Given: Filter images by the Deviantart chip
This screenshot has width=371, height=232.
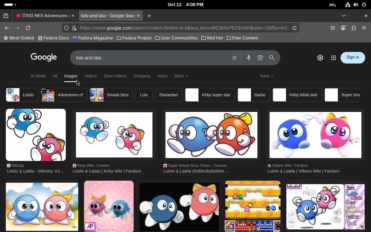Looking at the screenshot, I should click(x=169, y=95).
